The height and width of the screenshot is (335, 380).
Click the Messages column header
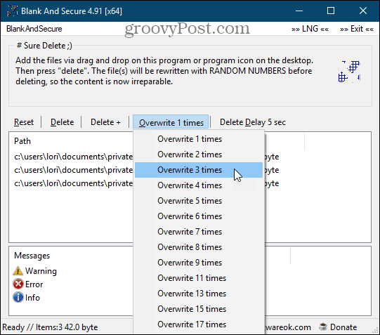(32, 256)
